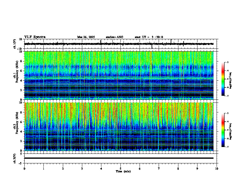Click the time axis tick label "10"
Image resolution: width=244 pixels, height=189 pixels.
[x=217, y=169]
